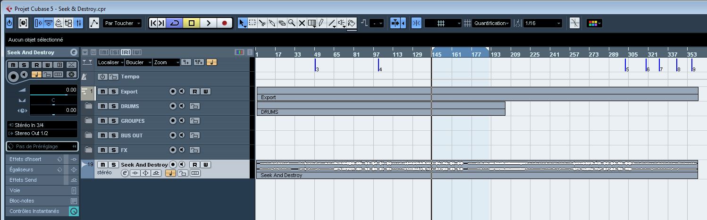Enable record on Seek And Destroy track

(173, 164)
